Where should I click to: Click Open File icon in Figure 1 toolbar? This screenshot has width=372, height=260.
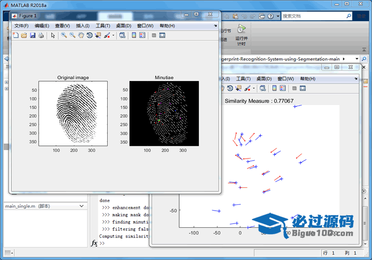[x=24, y=35]
